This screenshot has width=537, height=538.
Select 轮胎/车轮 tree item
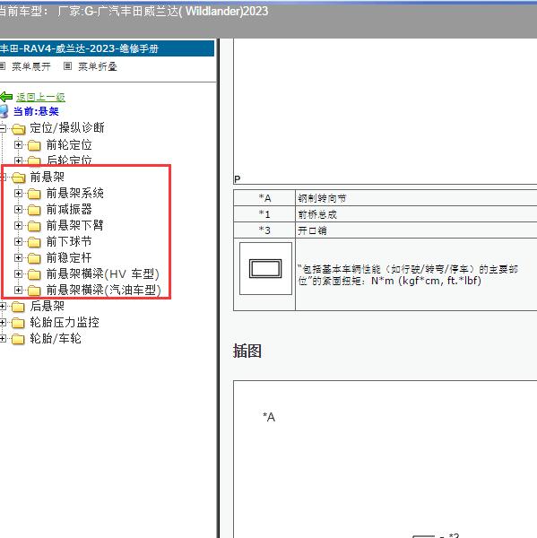coord(56,339)
